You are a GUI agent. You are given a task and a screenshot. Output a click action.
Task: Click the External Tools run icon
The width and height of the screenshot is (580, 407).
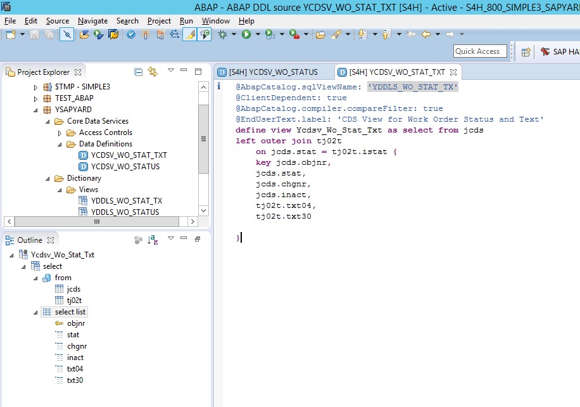pyautogui.click(x=294, y=34)
